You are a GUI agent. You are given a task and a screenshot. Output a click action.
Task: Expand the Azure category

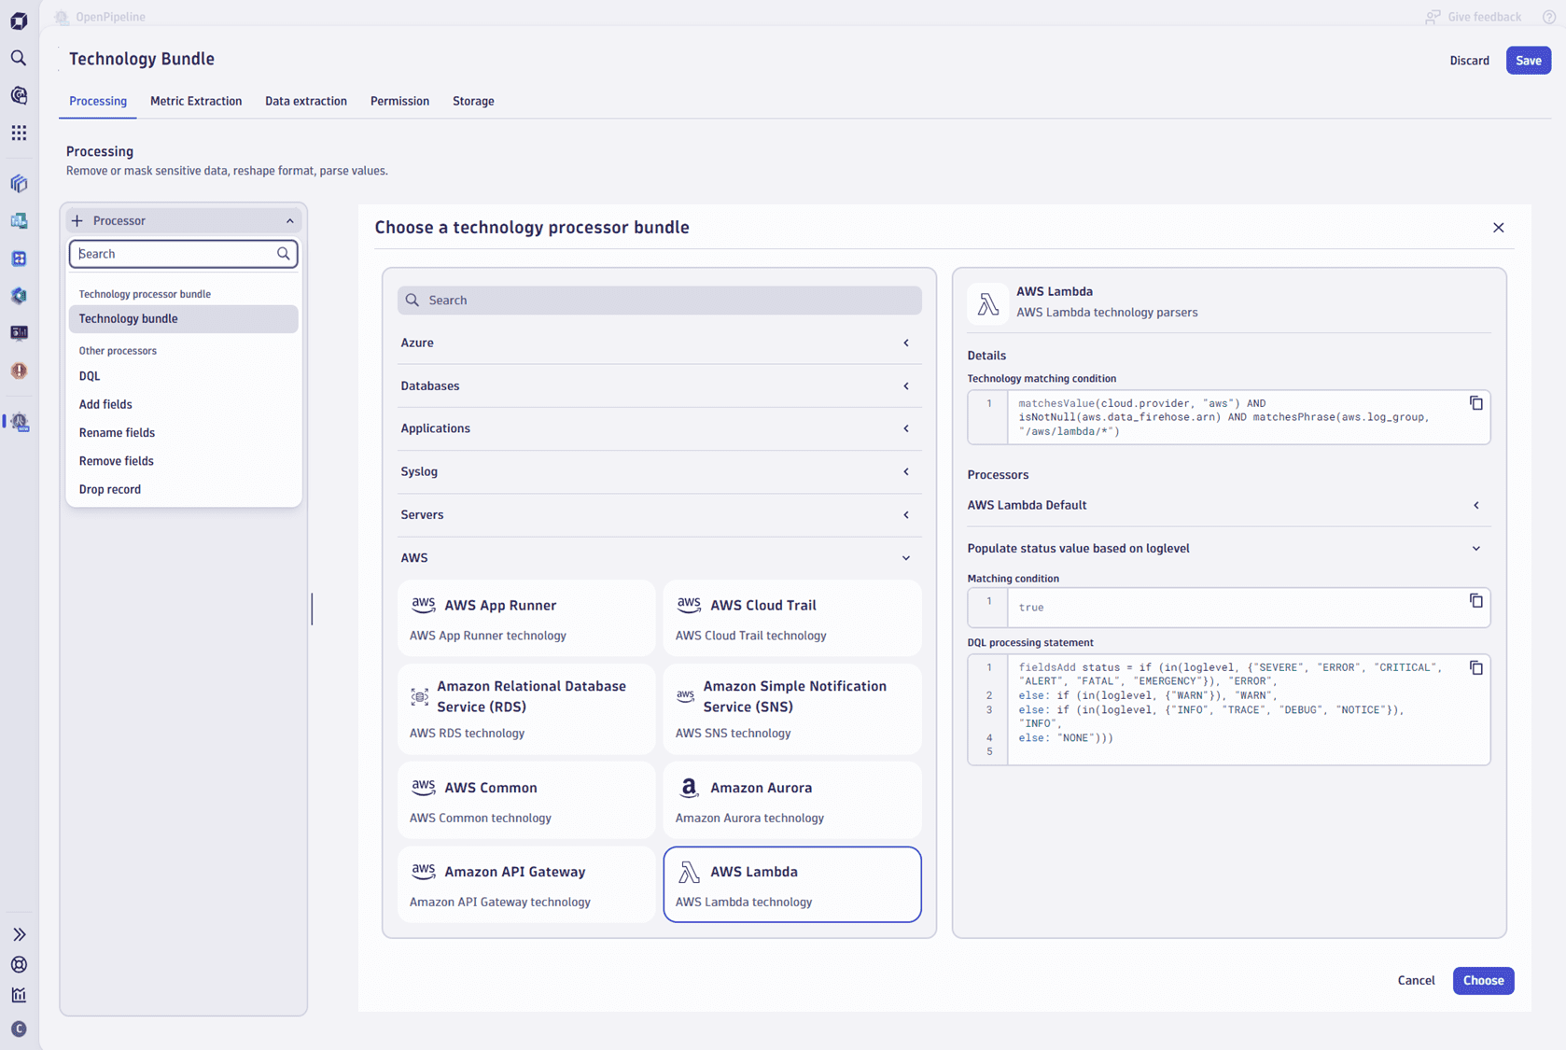[659, 343]
